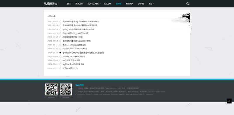
Task: Click the timeline dot beside WebSocket的基础知识总结
Action: pos(60,56)
